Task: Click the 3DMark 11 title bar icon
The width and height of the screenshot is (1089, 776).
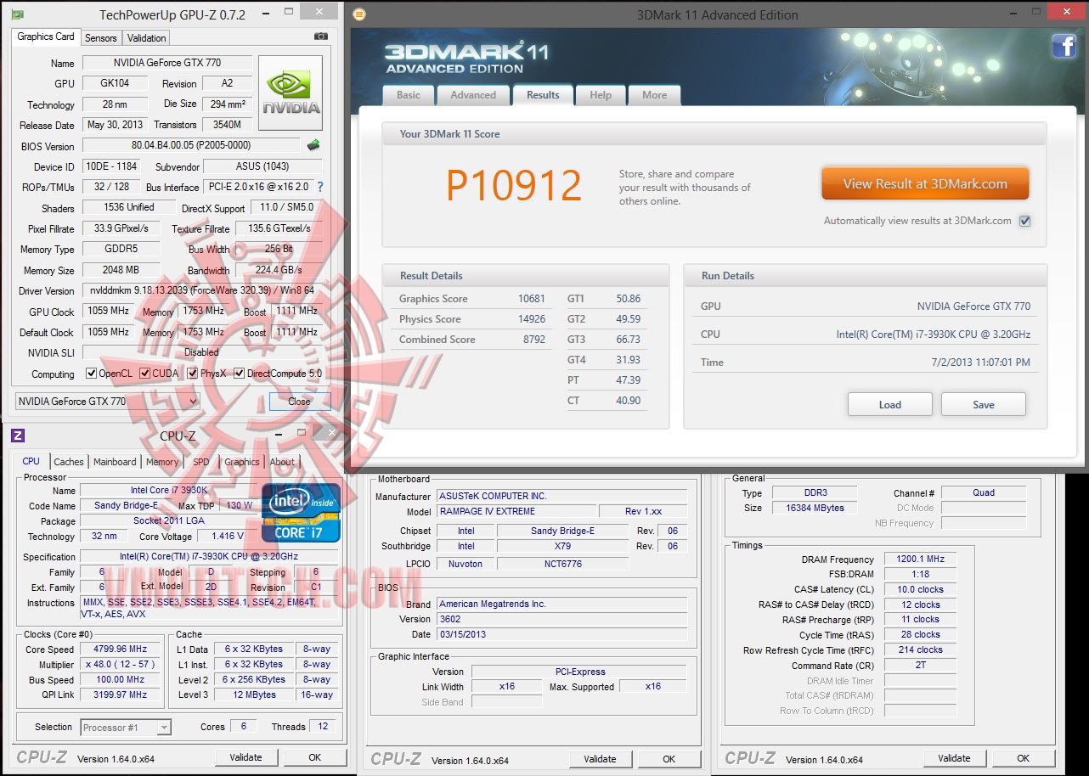Action: [x=359, y=14]
